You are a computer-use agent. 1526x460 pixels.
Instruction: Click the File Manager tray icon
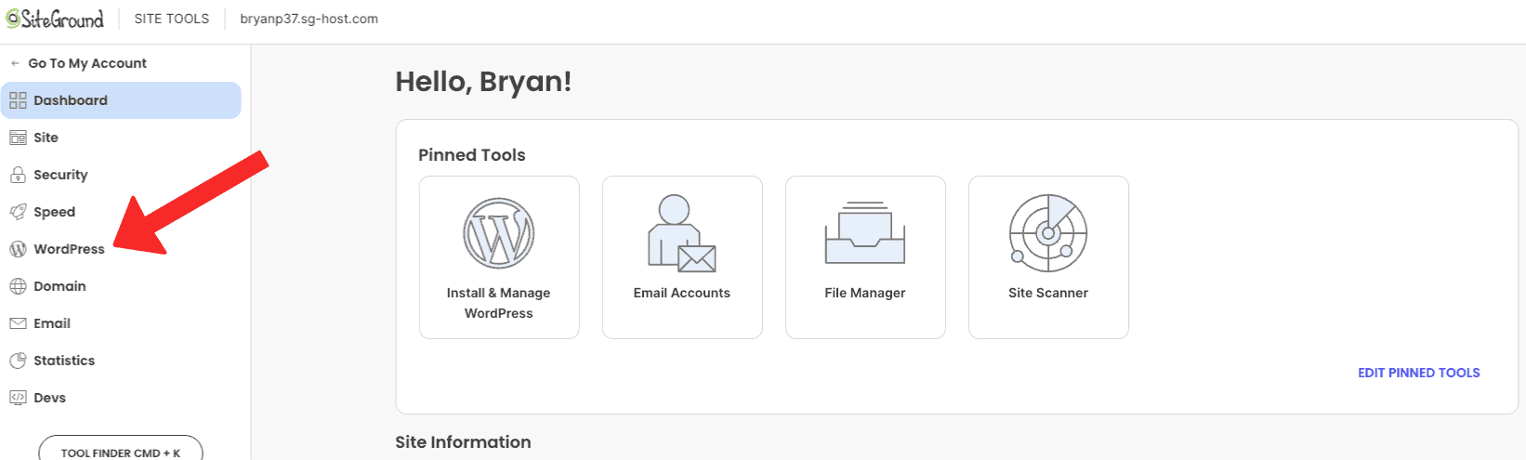pyautogui.click(x=865, y=233)
